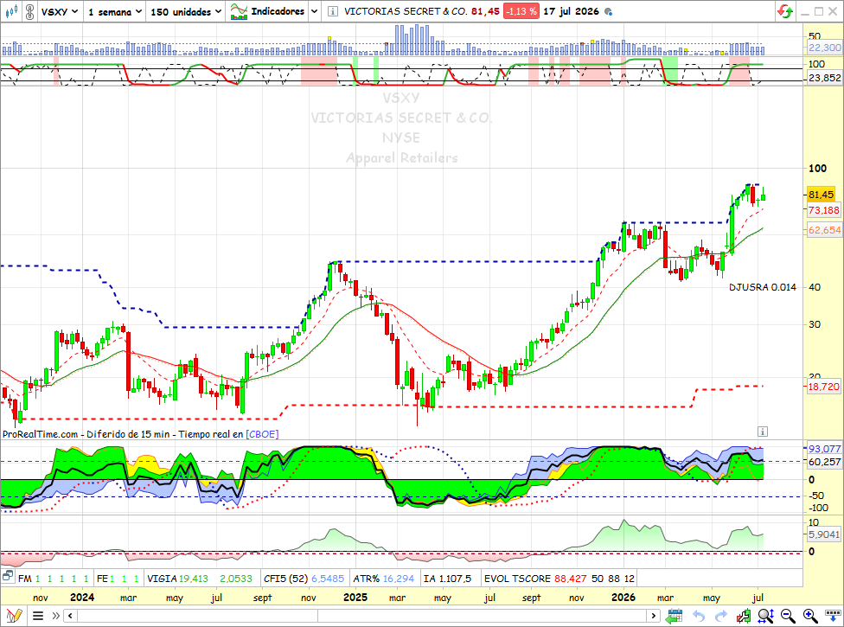
Task: Click the 2025 year label on time axis
Action: [x=355, y=598]
